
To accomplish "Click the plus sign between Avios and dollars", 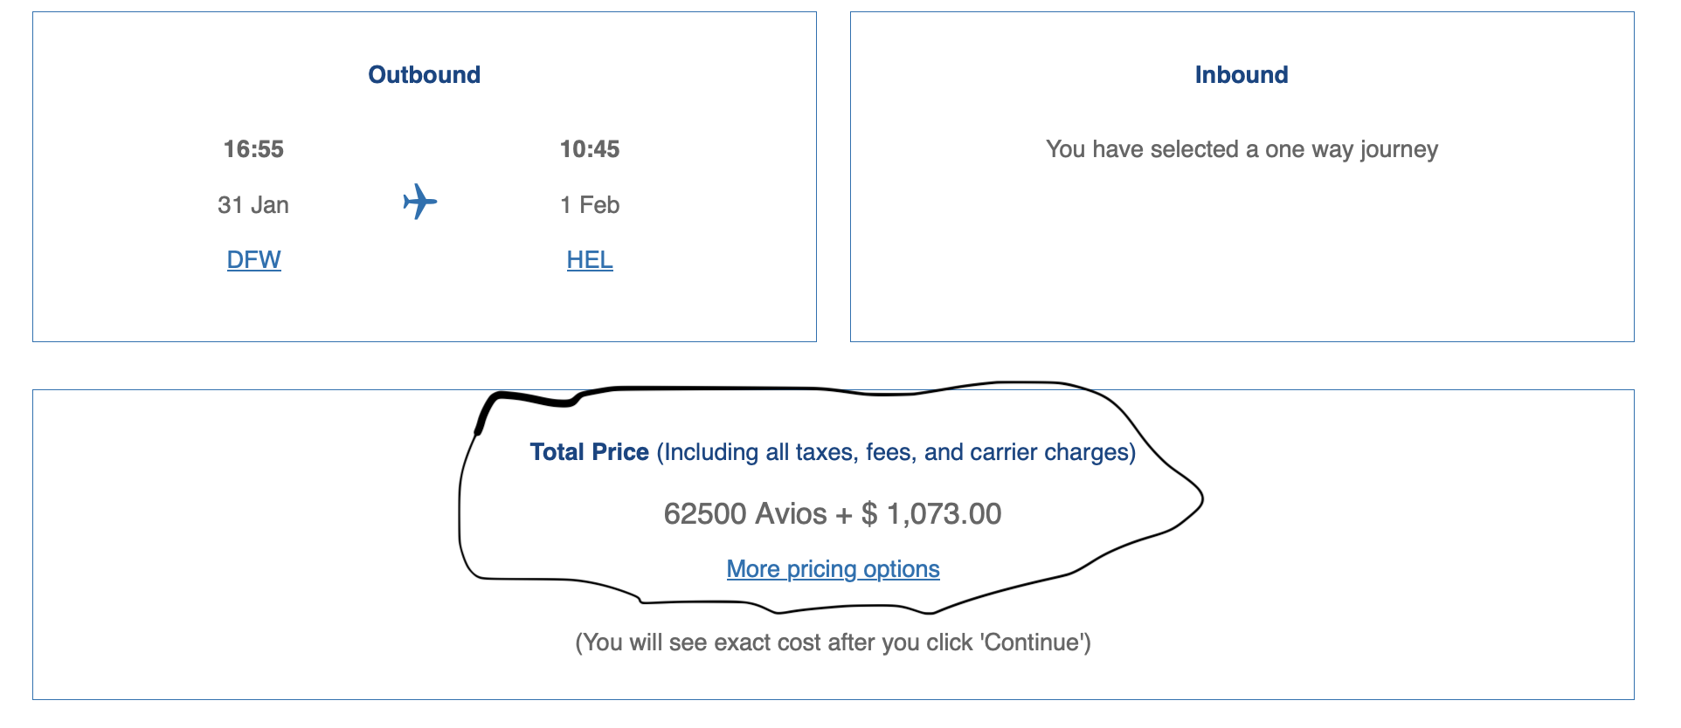I will (x=843, y=515).
